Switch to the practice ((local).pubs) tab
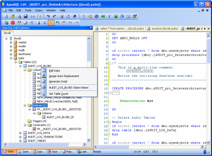212x156 pixels. pyautogui.click(x=163, y=29)
